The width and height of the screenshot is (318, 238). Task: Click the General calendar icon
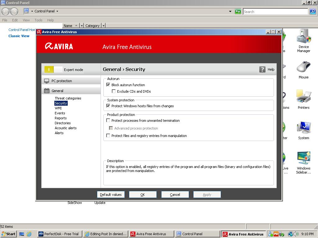click(x=47, y=91)
